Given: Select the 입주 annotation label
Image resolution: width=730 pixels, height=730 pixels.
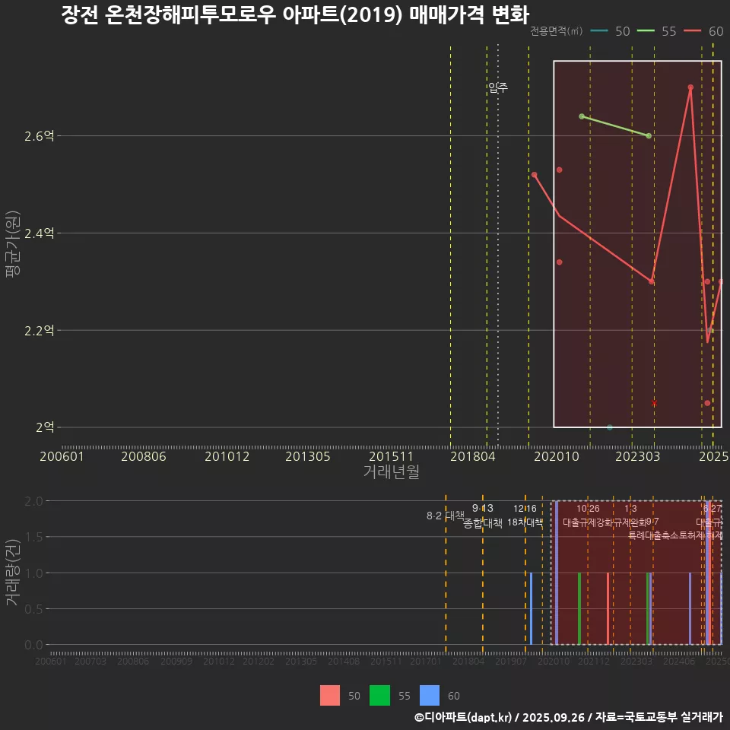Looking at the screenshot, I should click(498, 87).
